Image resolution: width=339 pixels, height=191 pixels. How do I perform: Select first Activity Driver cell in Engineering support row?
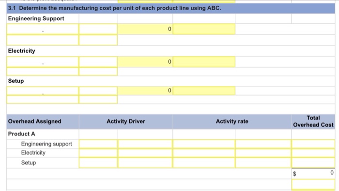(98, 144)
